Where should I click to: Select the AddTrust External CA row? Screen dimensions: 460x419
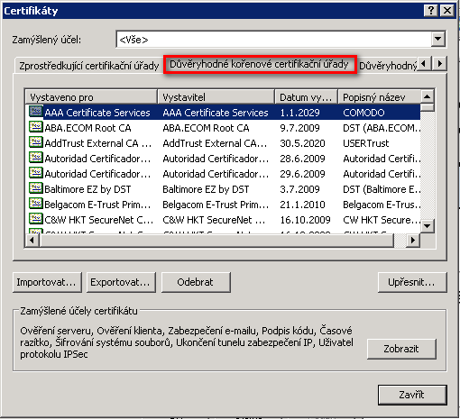223,143
